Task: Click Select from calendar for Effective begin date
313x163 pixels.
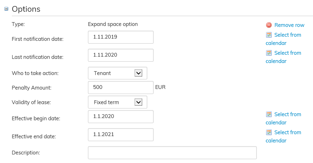Action: (287, 115)
